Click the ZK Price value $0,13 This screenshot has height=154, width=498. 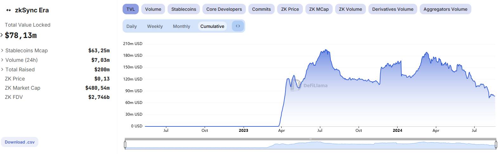coord(102,79)
